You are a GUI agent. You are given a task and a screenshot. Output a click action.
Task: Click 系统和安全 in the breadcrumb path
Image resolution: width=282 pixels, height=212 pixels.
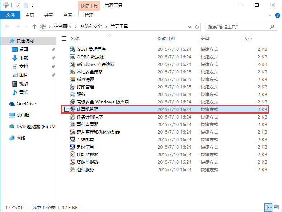pos(91,26)
